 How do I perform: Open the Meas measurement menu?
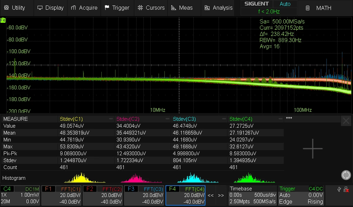click(182, 8)
